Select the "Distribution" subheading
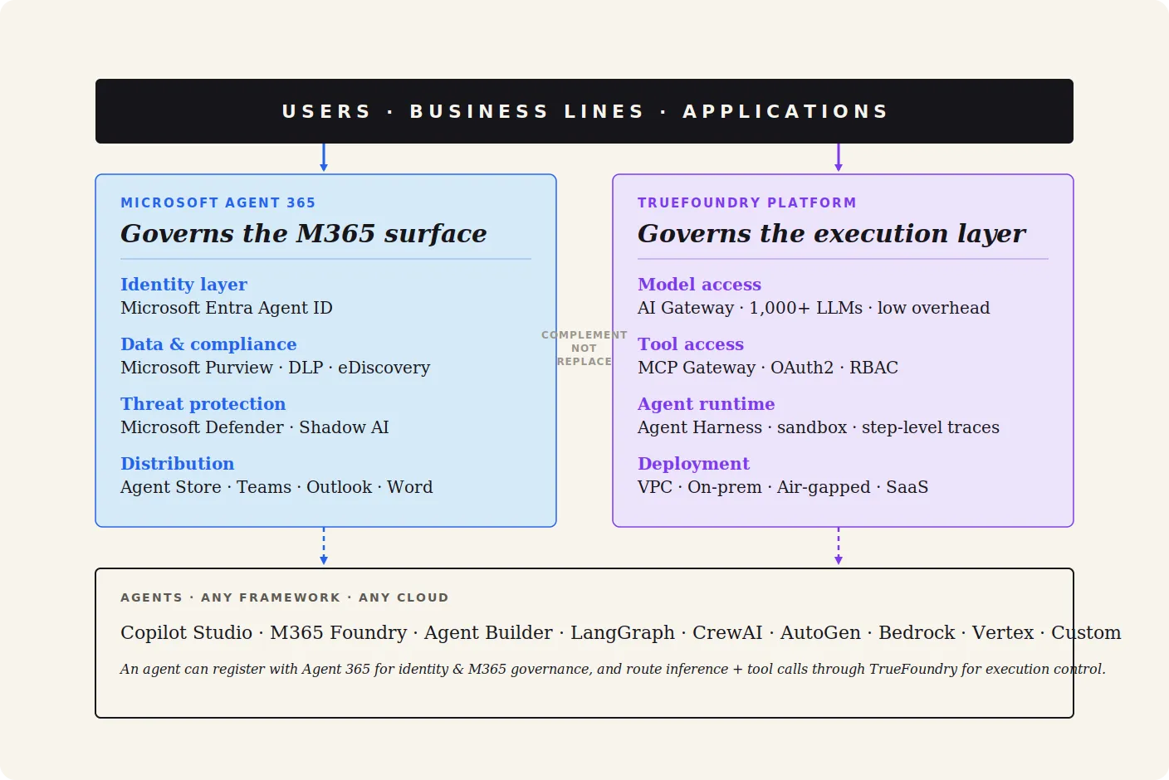The height and width of the screenshot is (780, 1169). click(x=177, y=464)
